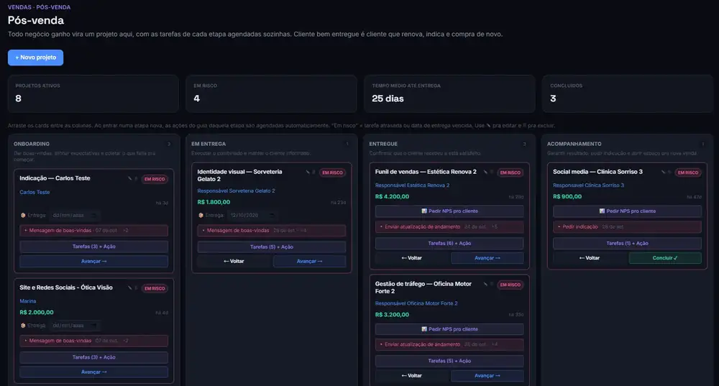Delete Gestão de tráfego — Oficina Motor Forte 2 card
This screenshot has width=719, height=386.
(492, 284)
